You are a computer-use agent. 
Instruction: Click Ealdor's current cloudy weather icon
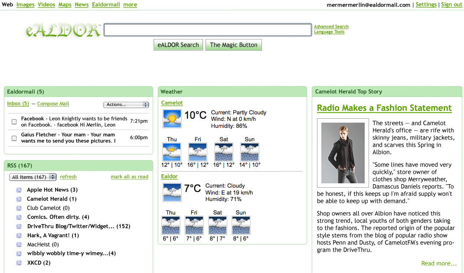172,192
